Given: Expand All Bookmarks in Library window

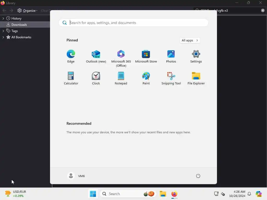Looking at the screenshot, I should 3,37.
